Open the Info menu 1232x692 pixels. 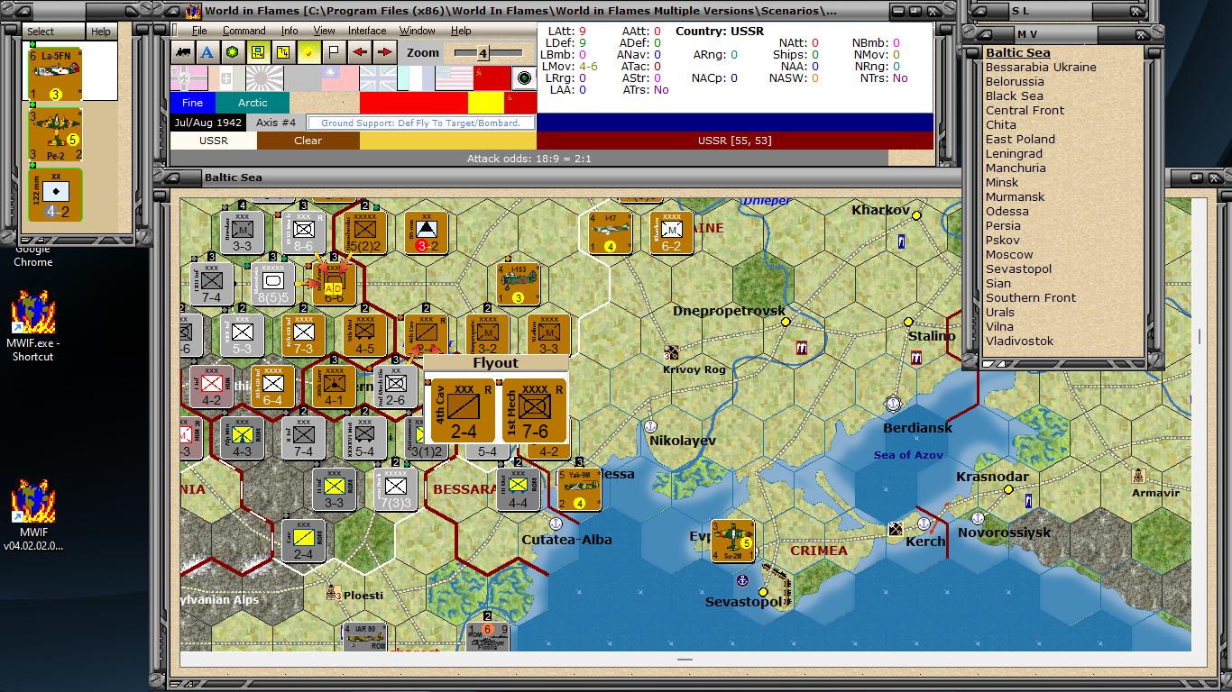click(290, 31)
